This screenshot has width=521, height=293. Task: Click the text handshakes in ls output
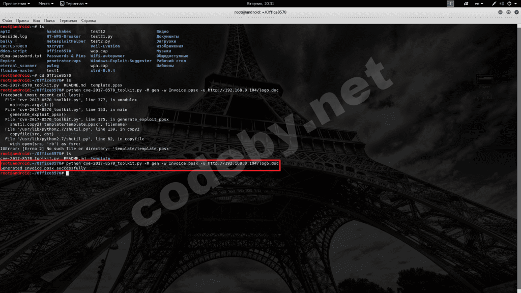coord(59,32)
